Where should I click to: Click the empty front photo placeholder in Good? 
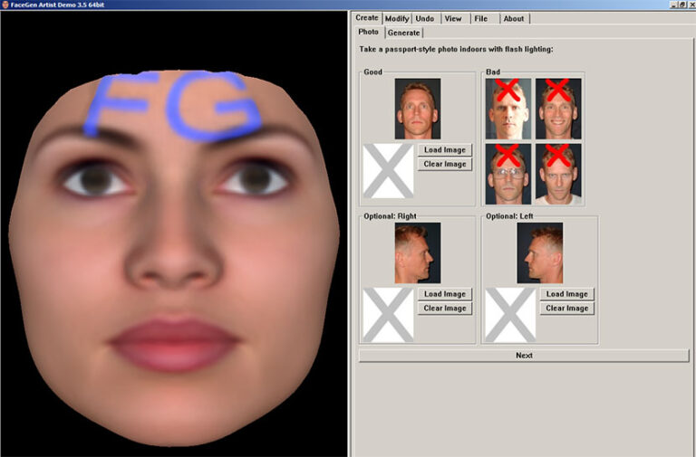389,171
